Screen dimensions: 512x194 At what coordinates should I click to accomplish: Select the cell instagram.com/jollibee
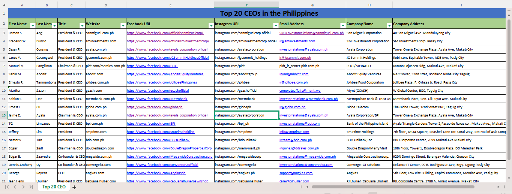point(246,82)
